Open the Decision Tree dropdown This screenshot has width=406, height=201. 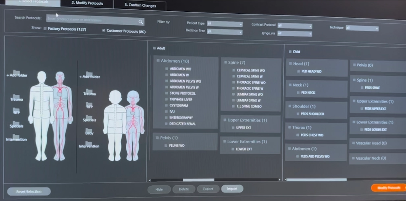(225, 32)
